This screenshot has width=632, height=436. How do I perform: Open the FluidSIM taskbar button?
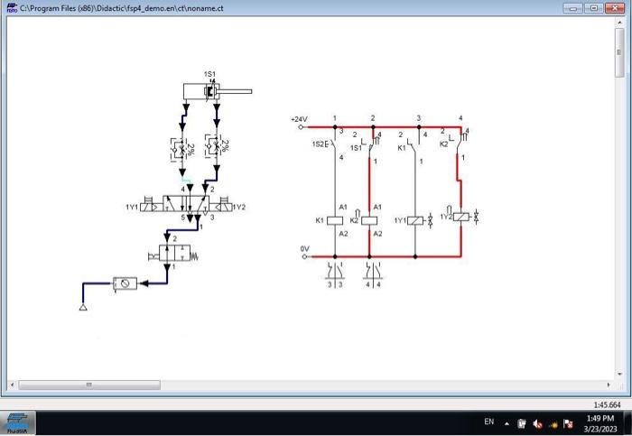(x=17, y=422)
